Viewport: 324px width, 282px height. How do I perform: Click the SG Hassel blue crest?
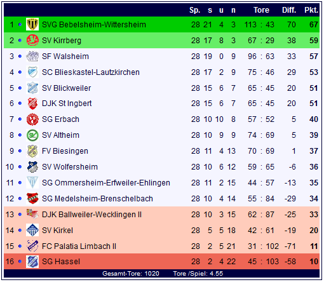[x=32, y=262]
